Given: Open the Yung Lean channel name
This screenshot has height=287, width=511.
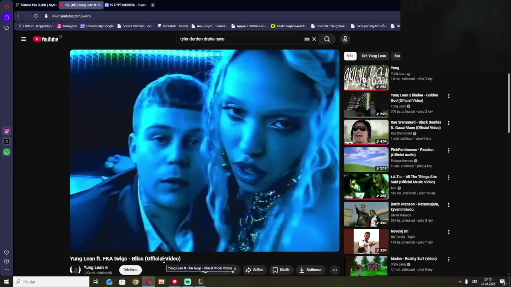Looking at the screenshot, I should [93, 267].
